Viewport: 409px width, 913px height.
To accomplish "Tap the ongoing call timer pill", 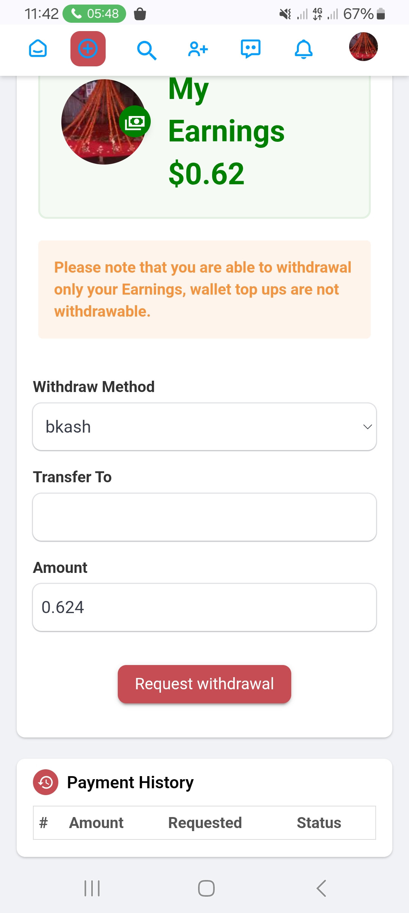I will (x=94, y=14).
